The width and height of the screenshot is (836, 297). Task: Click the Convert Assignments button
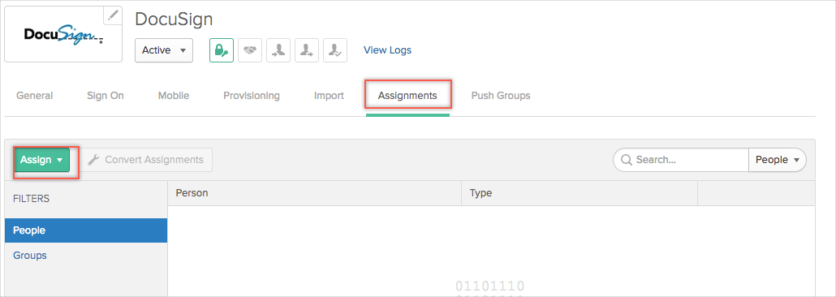[x=146, y=160]
